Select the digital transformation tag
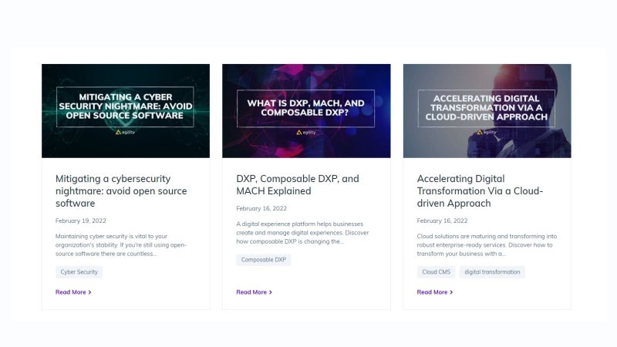Image resolution: width=617 pixels, height=347 pixels. pyautogui.click(x=492, y=272)
